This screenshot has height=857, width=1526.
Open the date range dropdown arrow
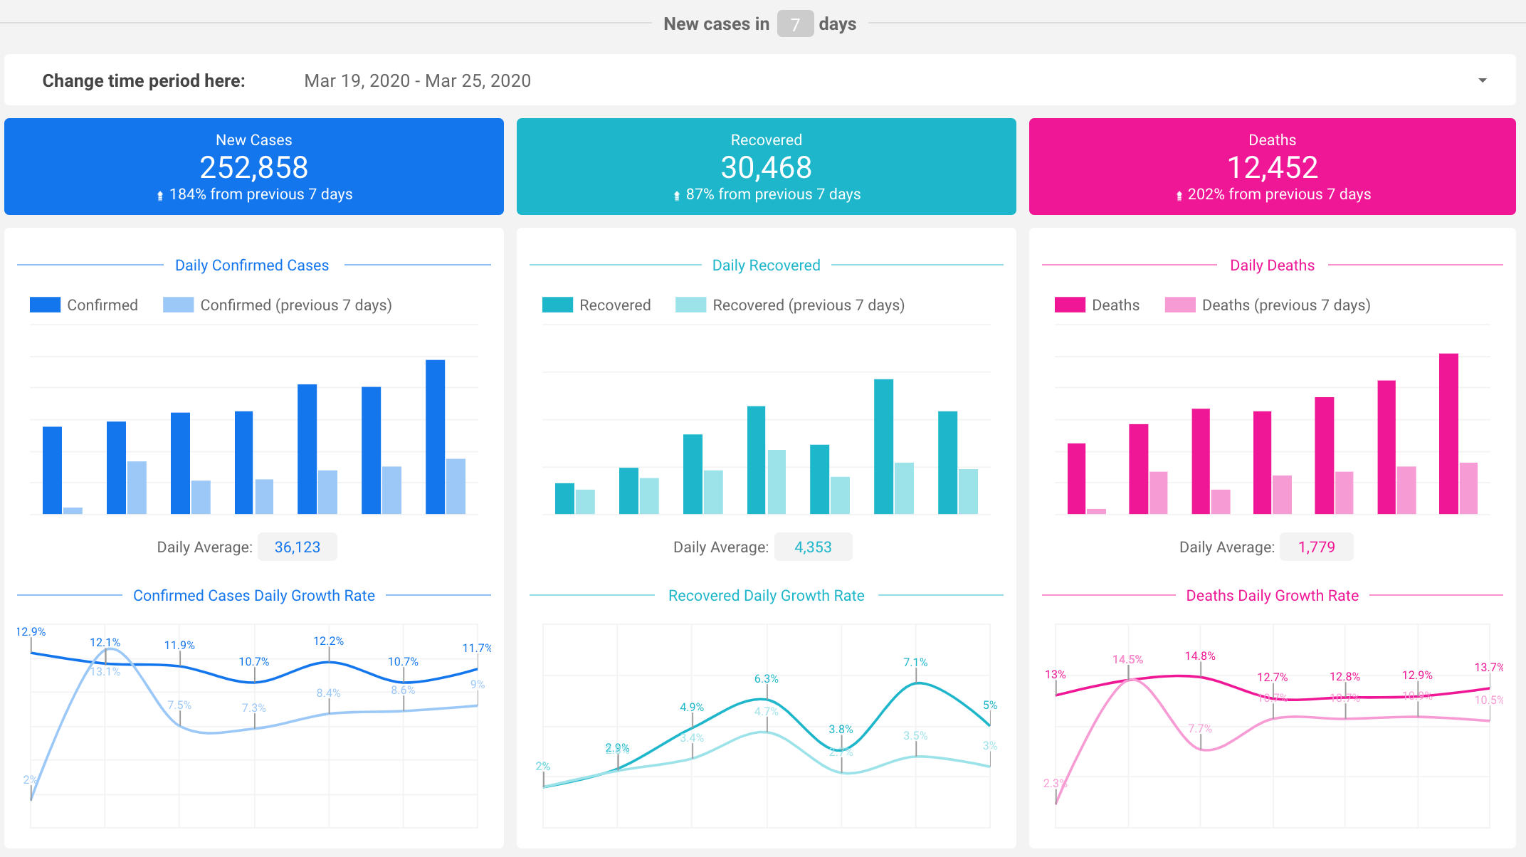point(1482,80)
